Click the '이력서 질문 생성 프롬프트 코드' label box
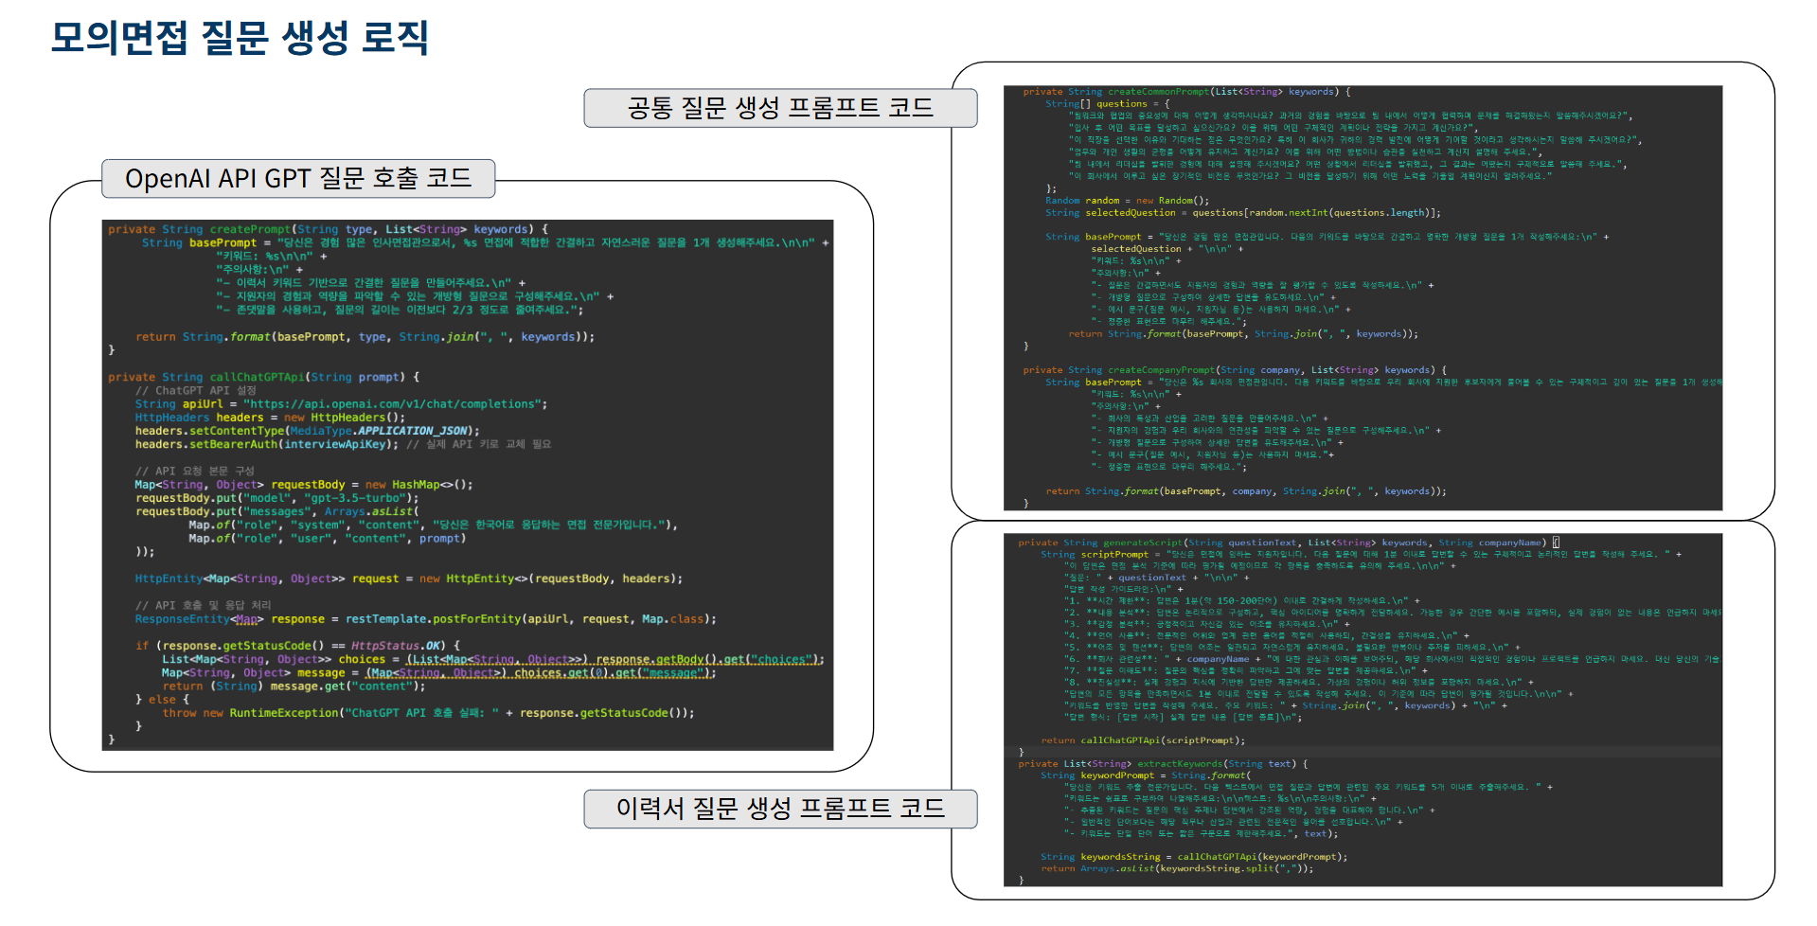 coord(779,809)
